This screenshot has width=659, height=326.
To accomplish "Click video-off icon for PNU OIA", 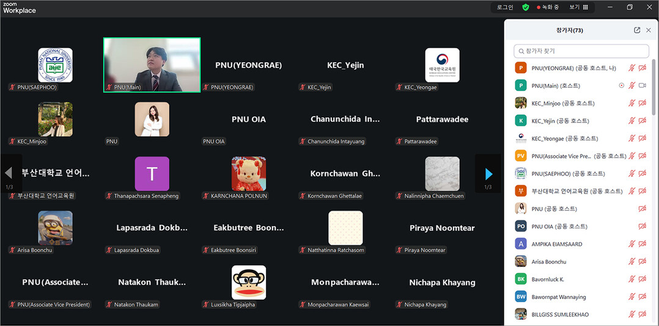I will [642, 226].
